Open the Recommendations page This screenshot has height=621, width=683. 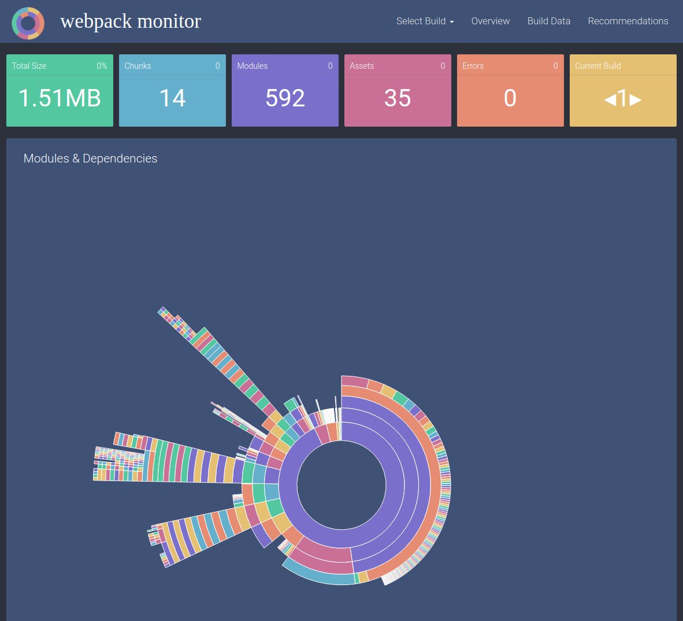pos(628,21)
